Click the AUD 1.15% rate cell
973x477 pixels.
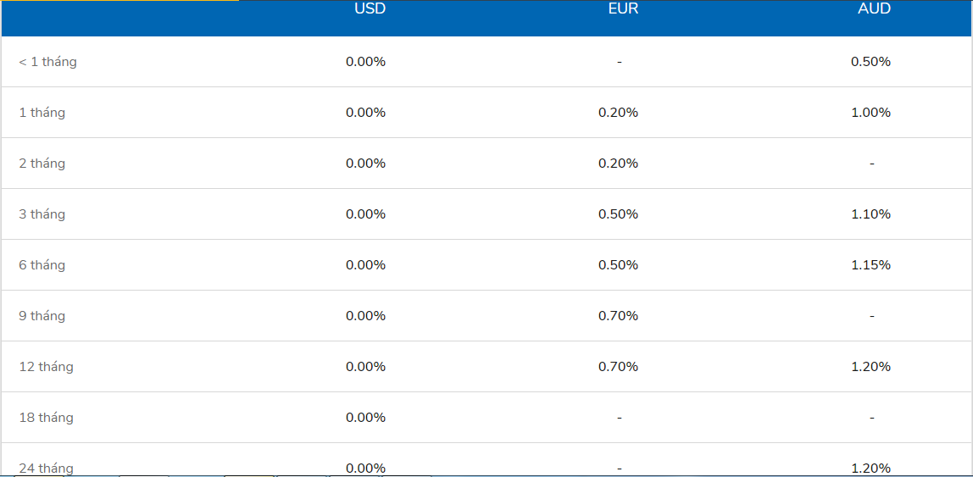click(871, 265)
